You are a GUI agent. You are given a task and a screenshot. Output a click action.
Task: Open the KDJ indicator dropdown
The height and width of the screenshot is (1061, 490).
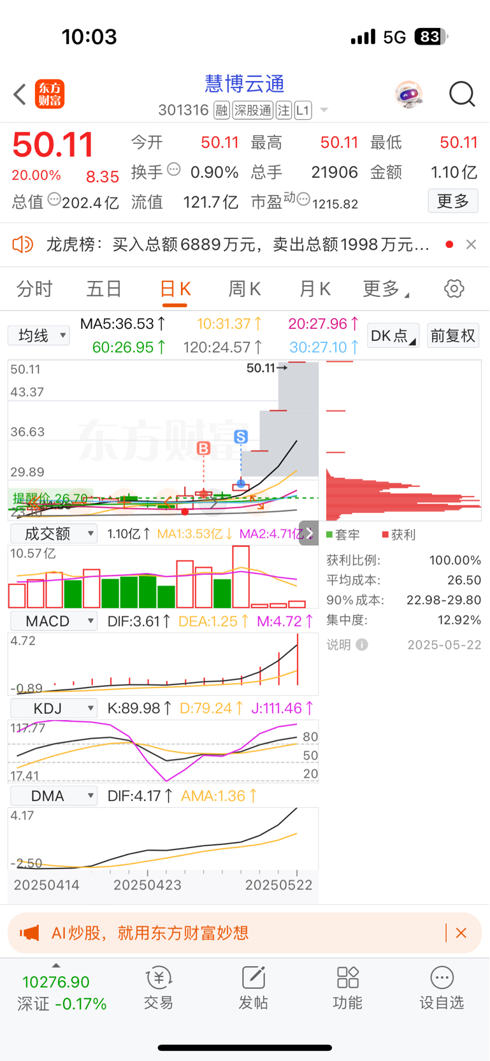[53, 708]
